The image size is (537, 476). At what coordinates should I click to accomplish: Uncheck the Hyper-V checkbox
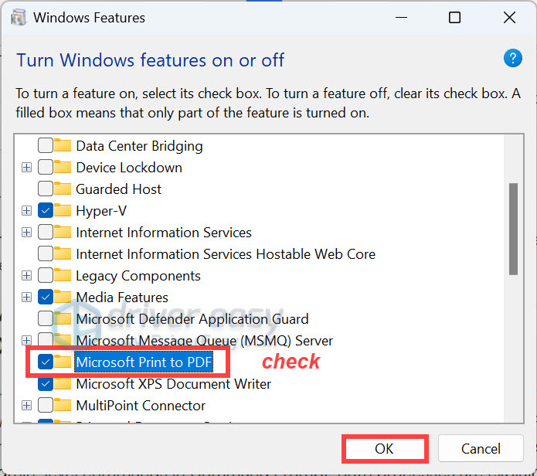[46, 210]
